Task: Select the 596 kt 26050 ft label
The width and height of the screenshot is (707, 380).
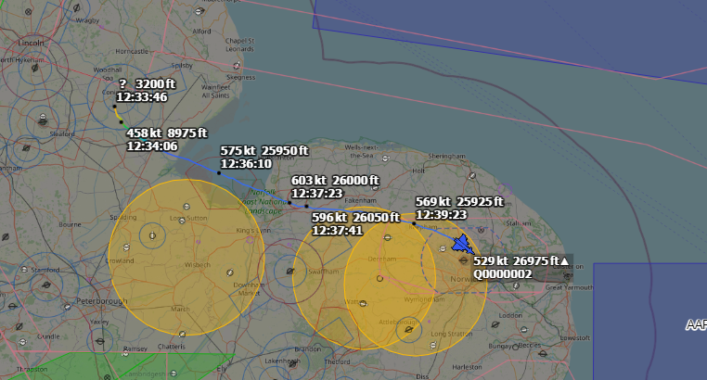Action: [355, 218]
